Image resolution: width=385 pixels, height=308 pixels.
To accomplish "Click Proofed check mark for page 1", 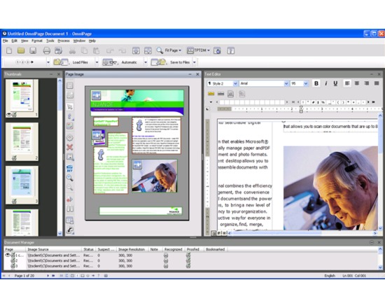I will (188, 255).
